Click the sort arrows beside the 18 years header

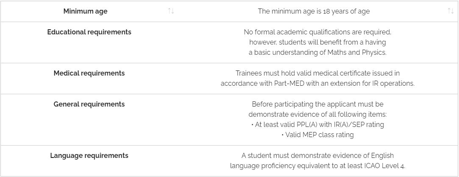tap(451, 11)
